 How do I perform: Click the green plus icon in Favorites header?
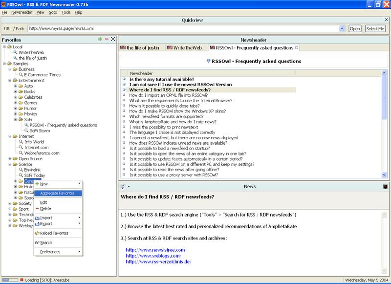(x=100, y=39)
